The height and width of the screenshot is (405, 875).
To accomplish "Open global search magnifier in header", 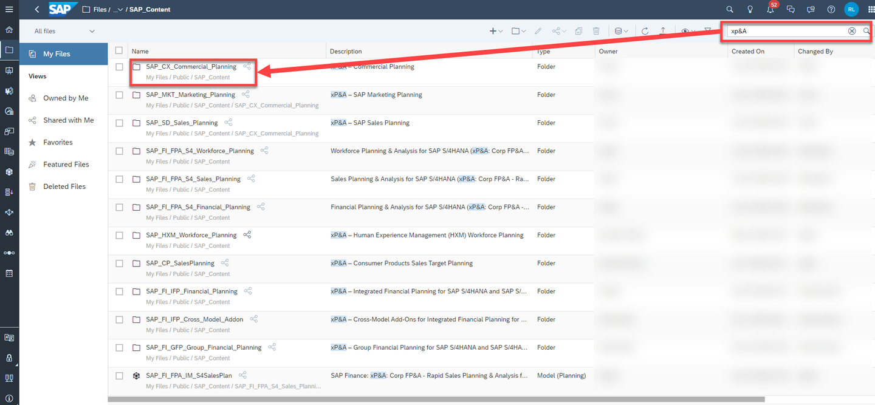I will tap(730, 9).
